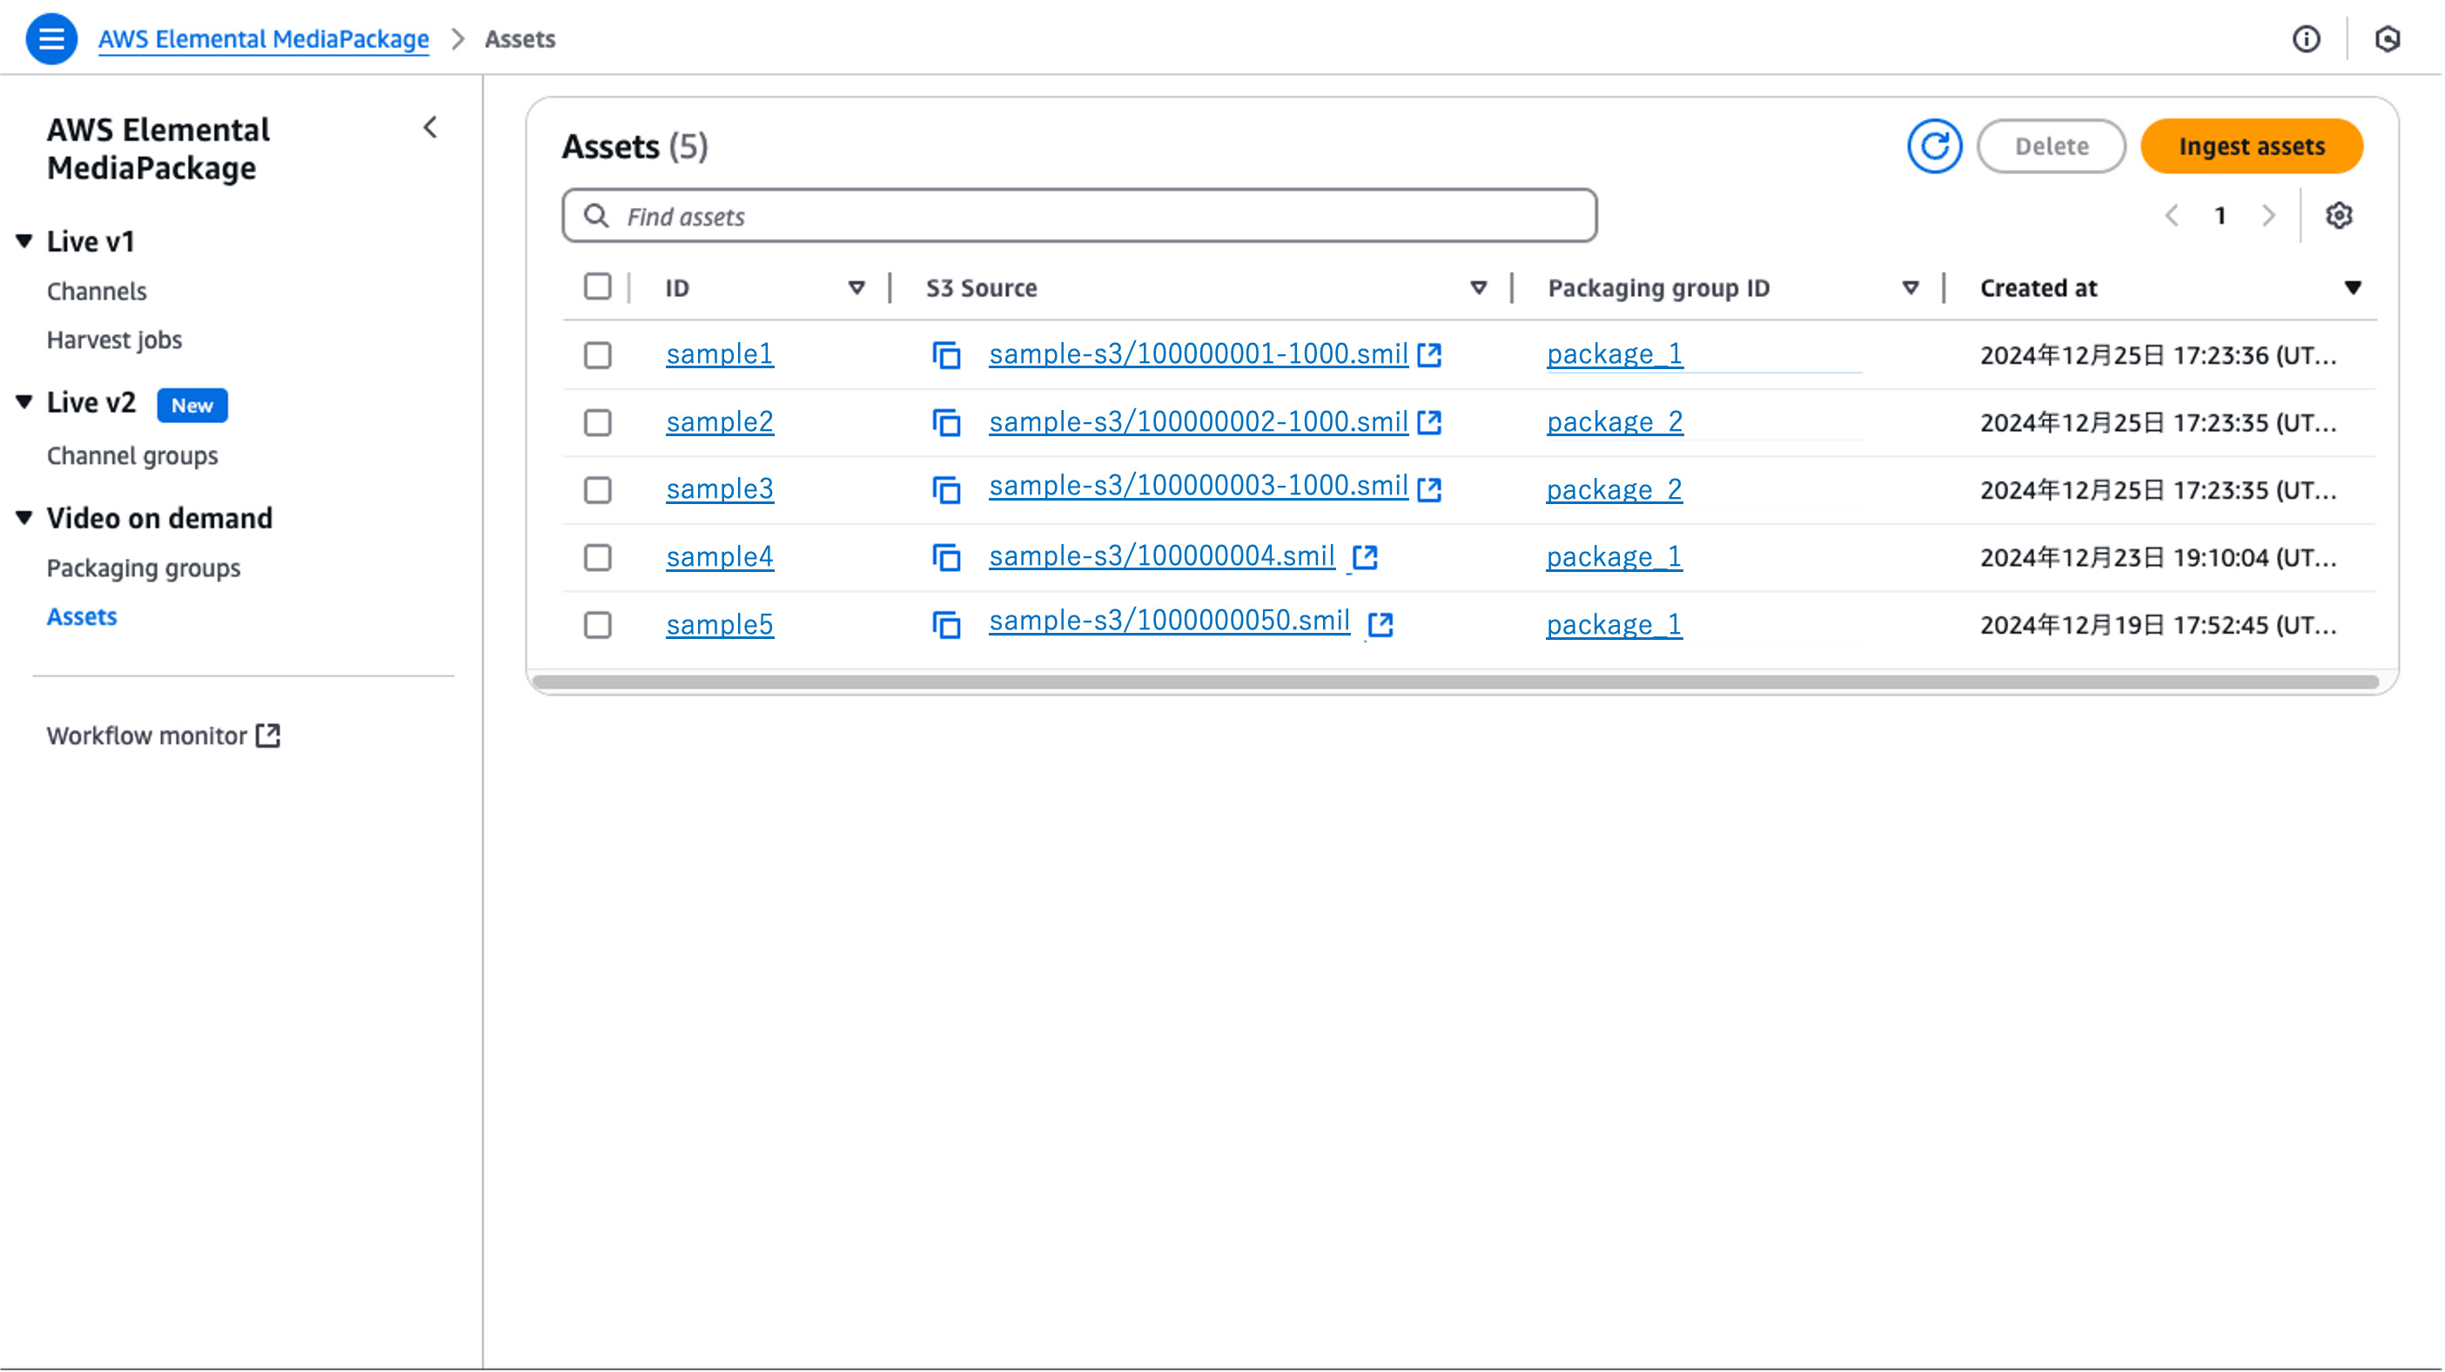The image size is (2445, 1372).
Task: Copy S3 source of sample2
Action: coord(946,422)
